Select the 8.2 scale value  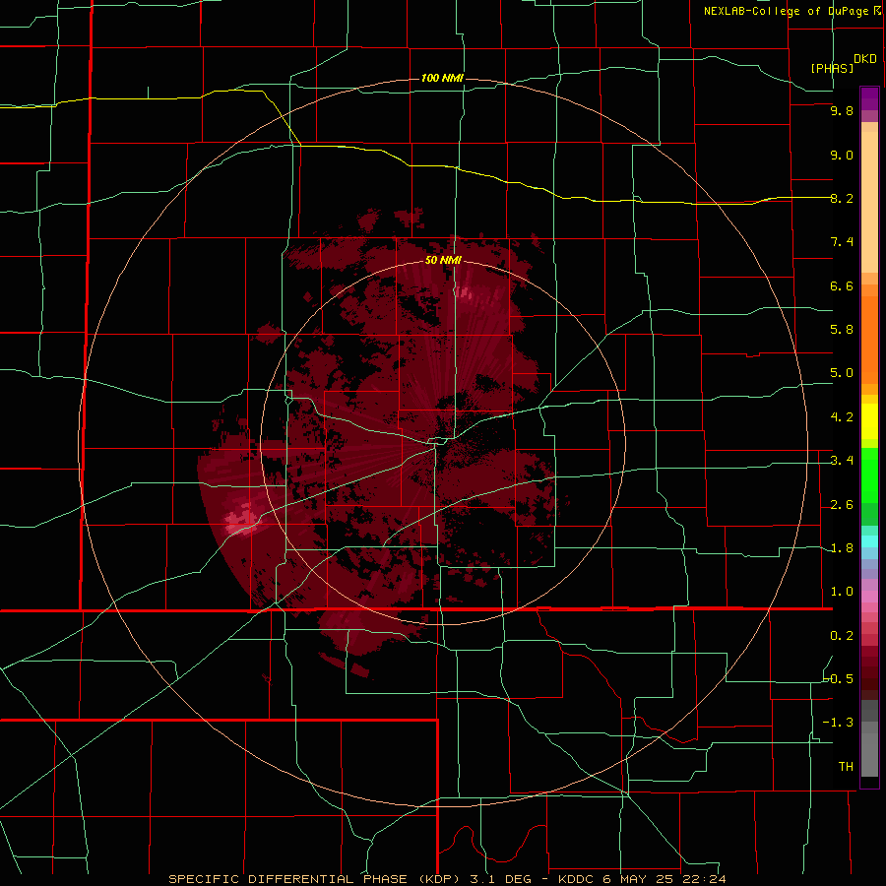click(x=842, y=198)
